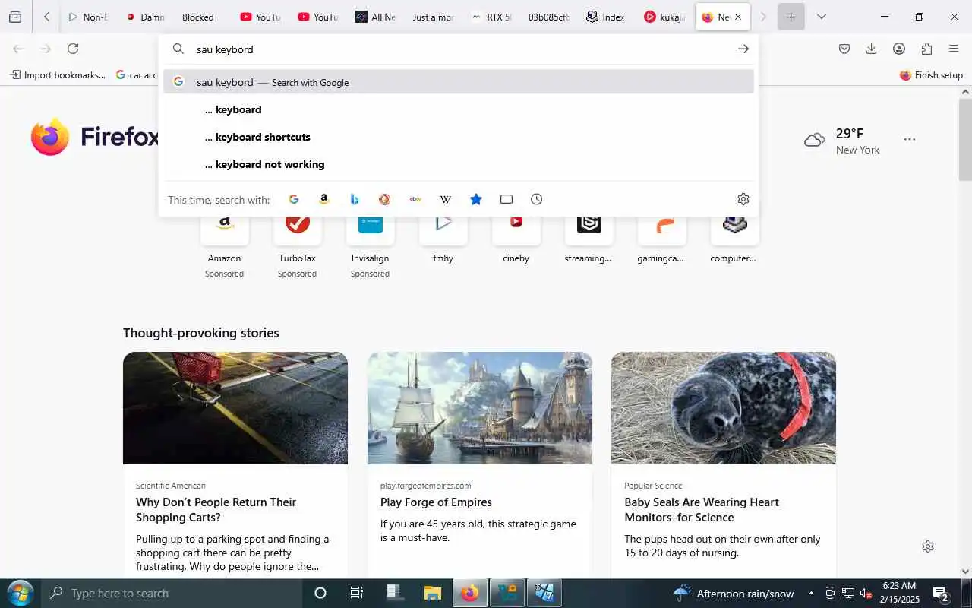
Task: Expand the list all tabs chevron
Action: click(821, 17)
